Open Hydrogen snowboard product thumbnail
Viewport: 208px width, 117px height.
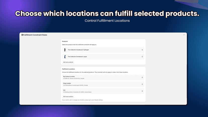coord(65,50)
